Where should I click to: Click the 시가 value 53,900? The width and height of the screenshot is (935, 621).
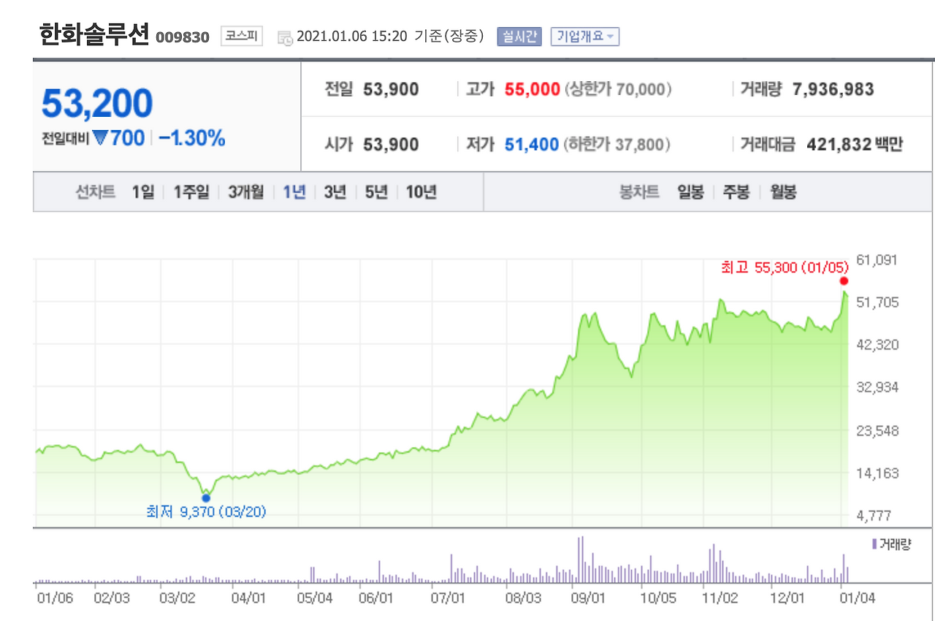coord(392,145)
